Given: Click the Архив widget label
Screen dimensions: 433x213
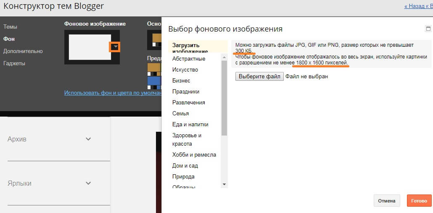Looking at the screenshot, I should tap(17, 139).
